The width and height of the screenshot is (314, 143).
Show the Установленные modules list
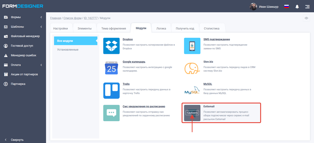tap(68, 50)
